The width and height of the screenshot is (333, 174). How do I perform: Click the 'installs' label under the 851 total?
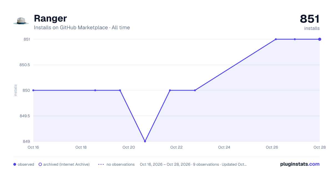point(312,28)
